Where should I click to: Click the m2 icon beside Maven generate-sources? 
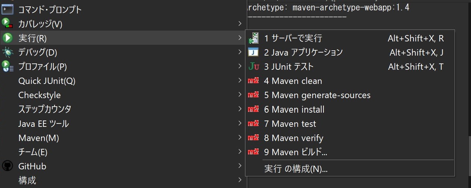(x=254, y=95)
